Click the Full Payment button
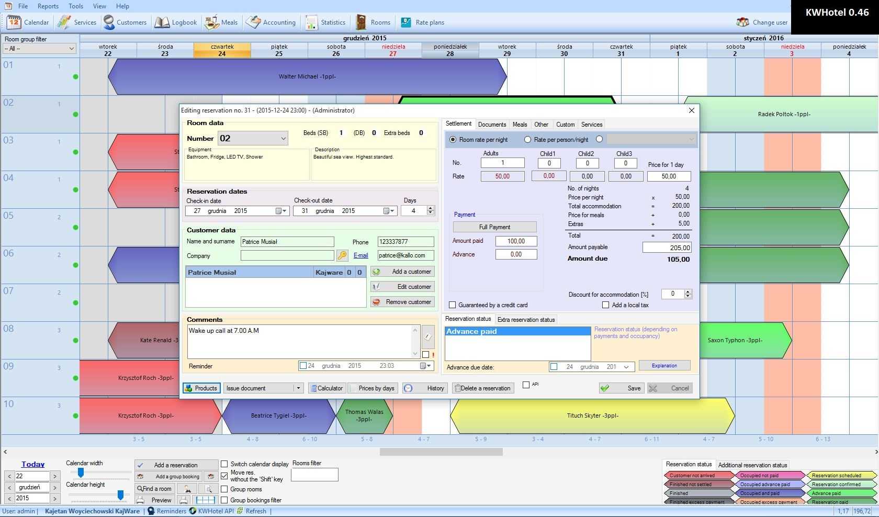The width and height of the screenshot is (879, 517). (x=494, y=227)
